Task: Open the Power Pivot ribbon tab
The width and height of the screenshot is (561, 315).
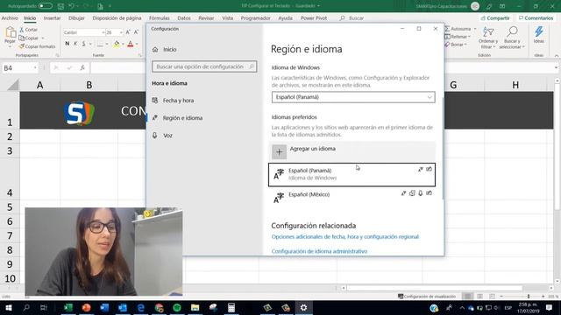Action: click(x=314, y=17)
